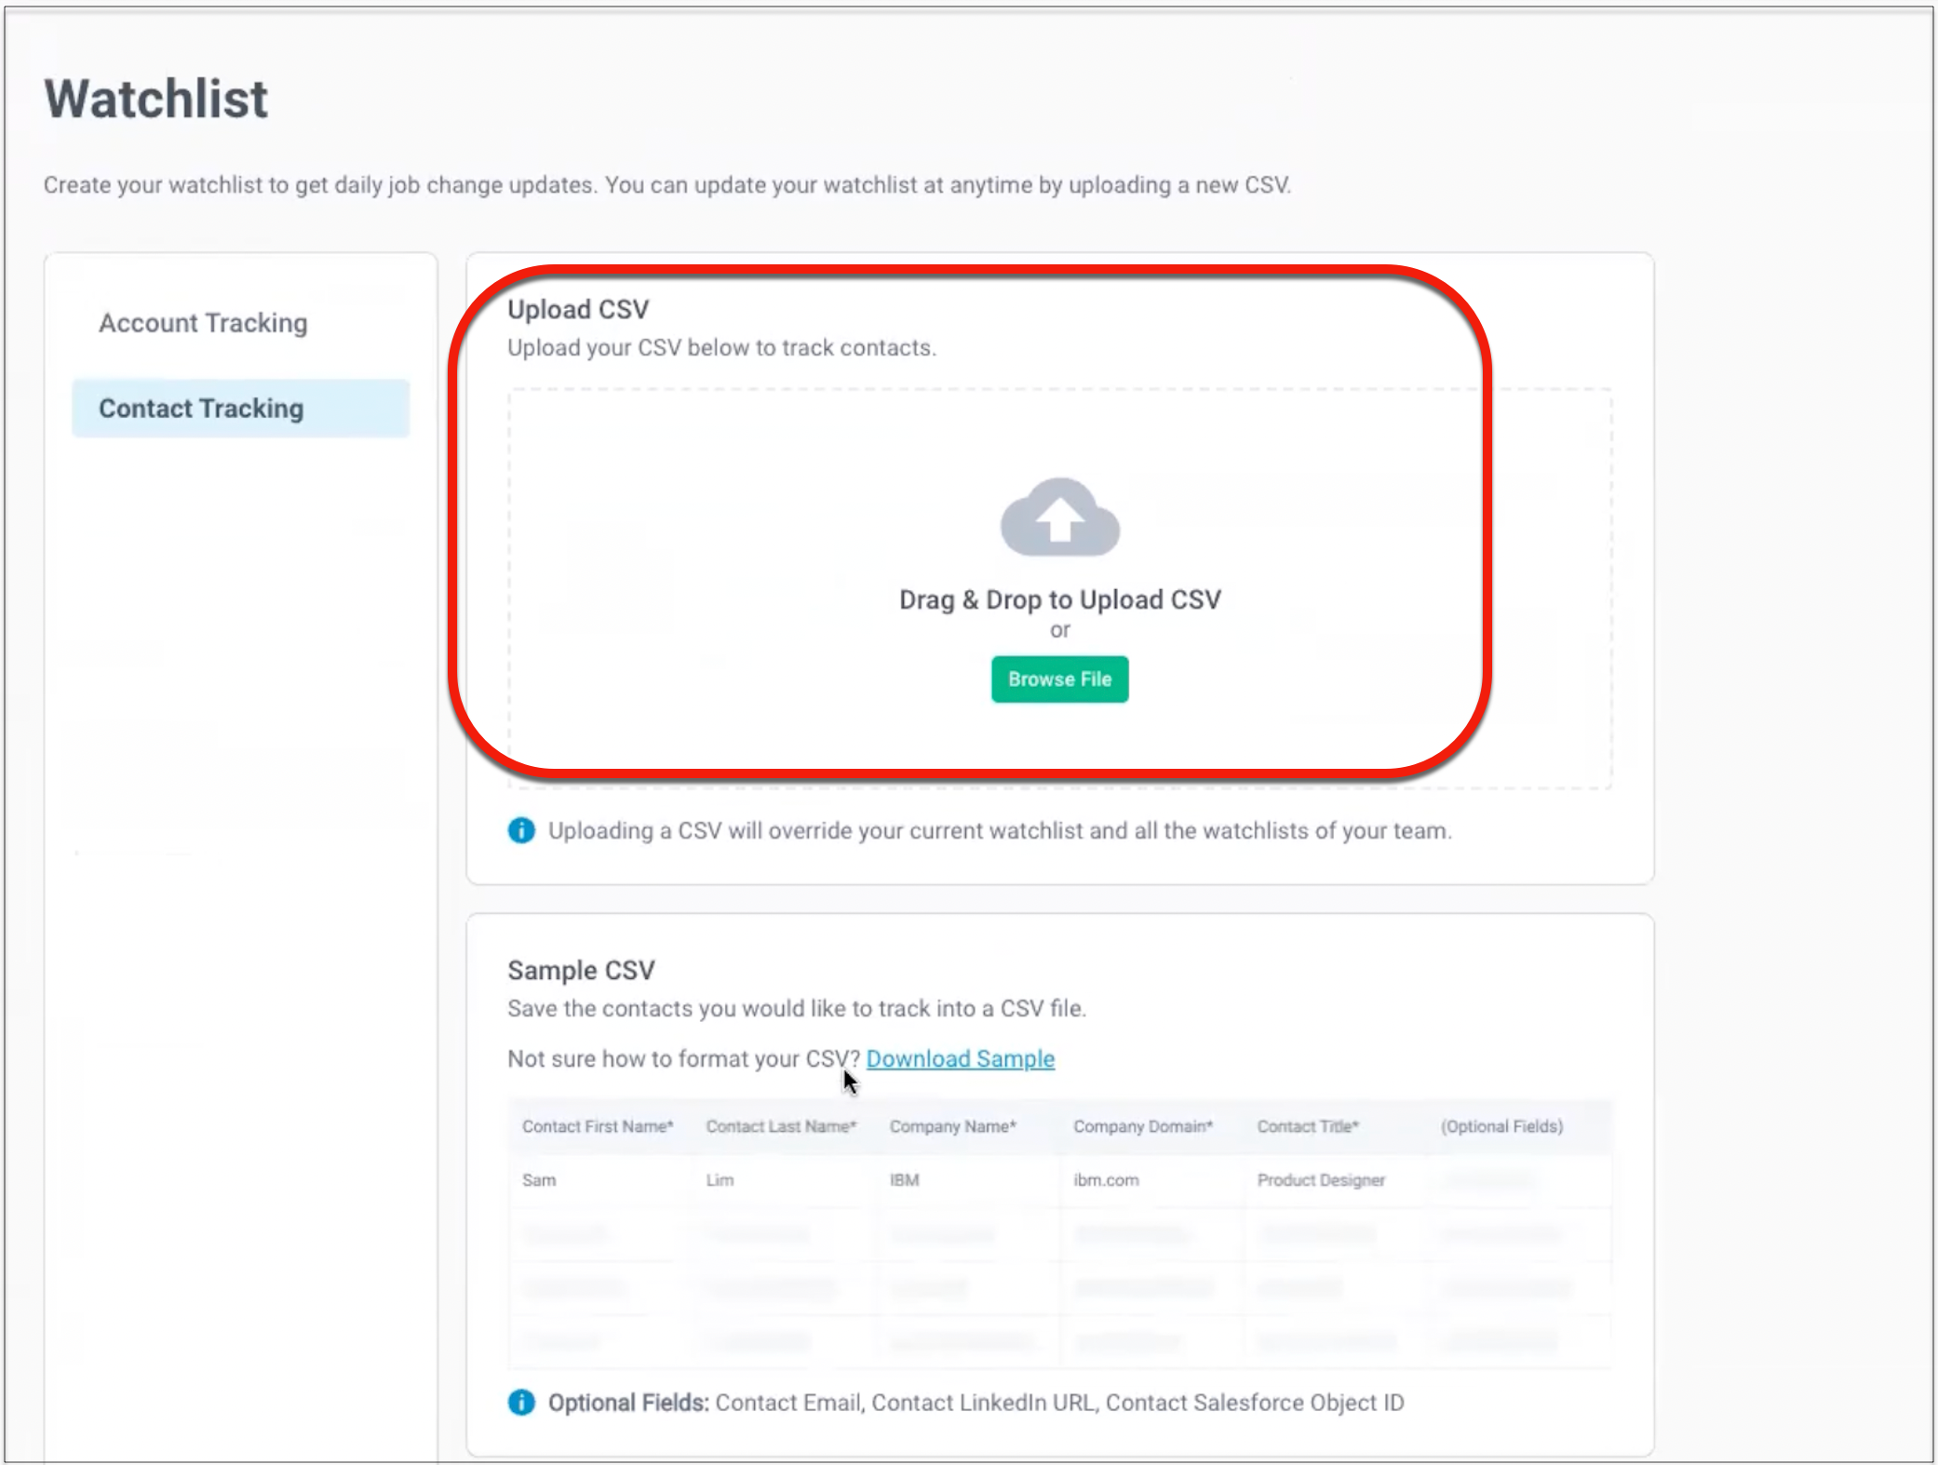This screenshot has width=1938, height=1465.
Task: Click the Contact First Name column header
Action: 598,1126
